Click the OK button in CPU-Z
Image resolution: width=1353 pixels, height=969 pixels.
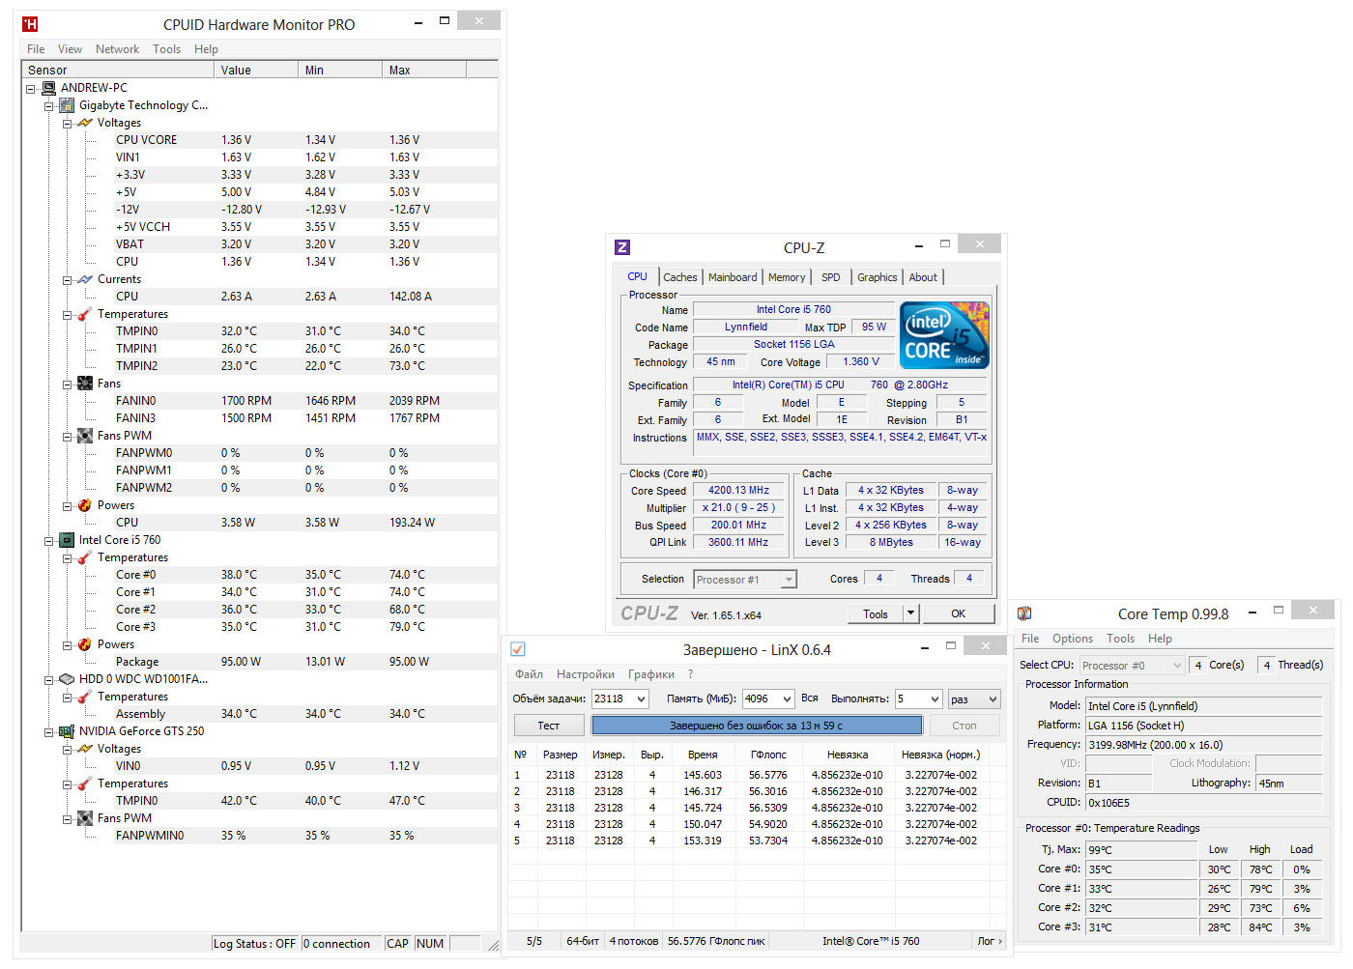[x=959, y=613]
